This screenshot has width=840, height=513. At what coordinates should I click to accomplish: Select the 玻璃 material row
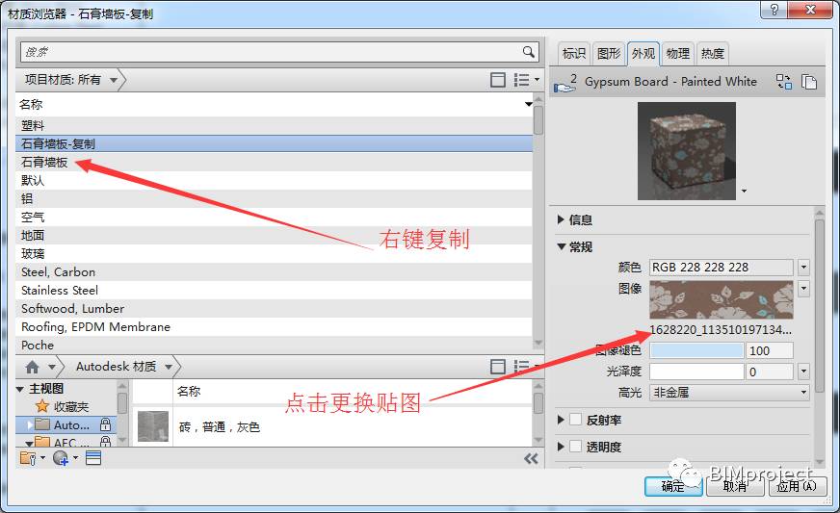(x=275, y=253)
